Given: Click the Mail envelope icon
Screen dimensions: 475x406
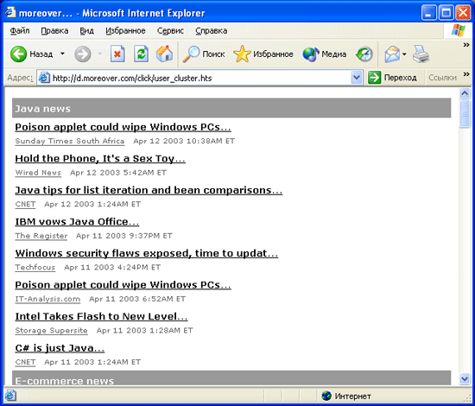Looking at the screenshot, I should point(392,54).
